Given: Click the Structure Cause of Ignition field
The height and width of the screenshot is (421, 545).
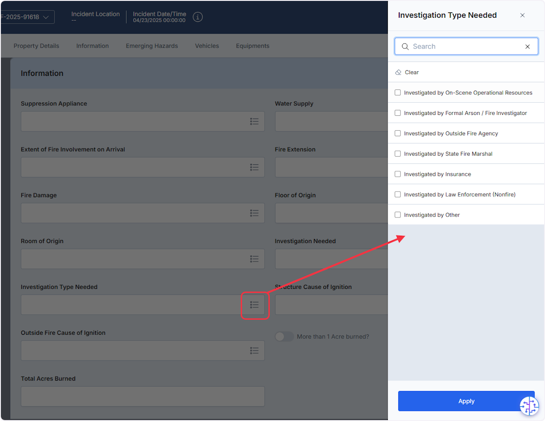Looking at the screenshot, I should click(x=331, y=305).
